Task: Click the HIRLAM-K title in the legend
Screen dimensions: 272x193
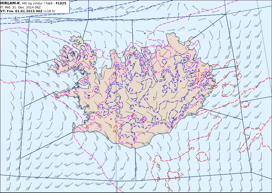Action: tap(10, 3)
